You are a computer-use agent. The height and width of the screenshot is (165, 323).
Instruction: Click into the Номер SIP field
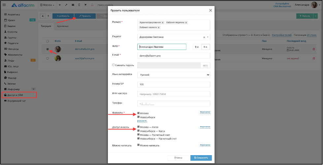174,84
